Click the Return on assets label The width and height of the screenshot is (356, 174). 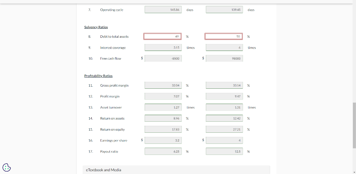(x=112, y=118)
